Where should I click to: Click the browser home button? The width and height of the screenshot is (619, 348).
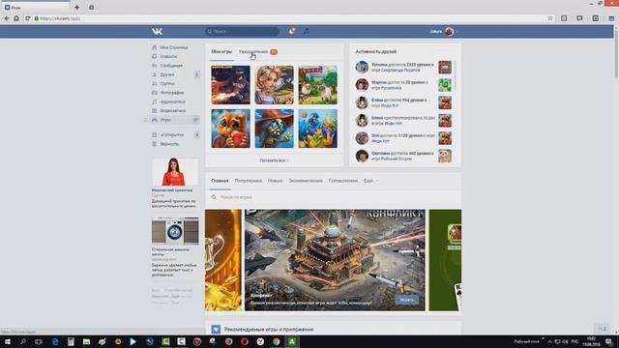point(16,18)
